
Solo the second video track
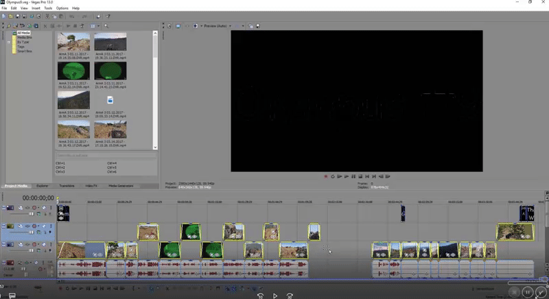51,226
